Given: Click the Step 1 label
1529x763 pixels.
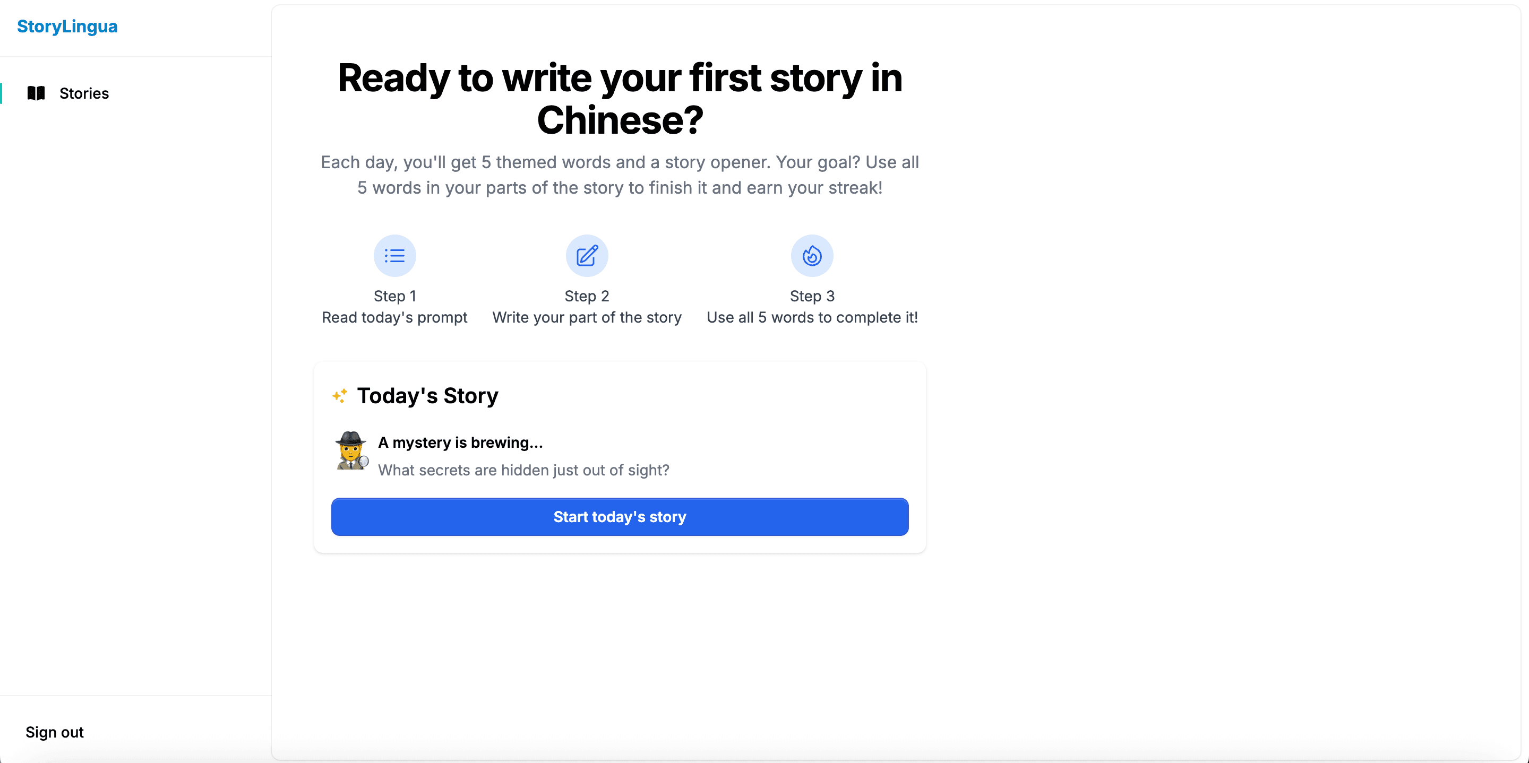Looking at the screenshot, I should pyautogui.click(x=394, y=296).
